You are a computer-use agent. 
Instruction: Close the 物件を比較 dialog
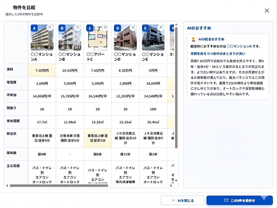(x=267, y=11)
